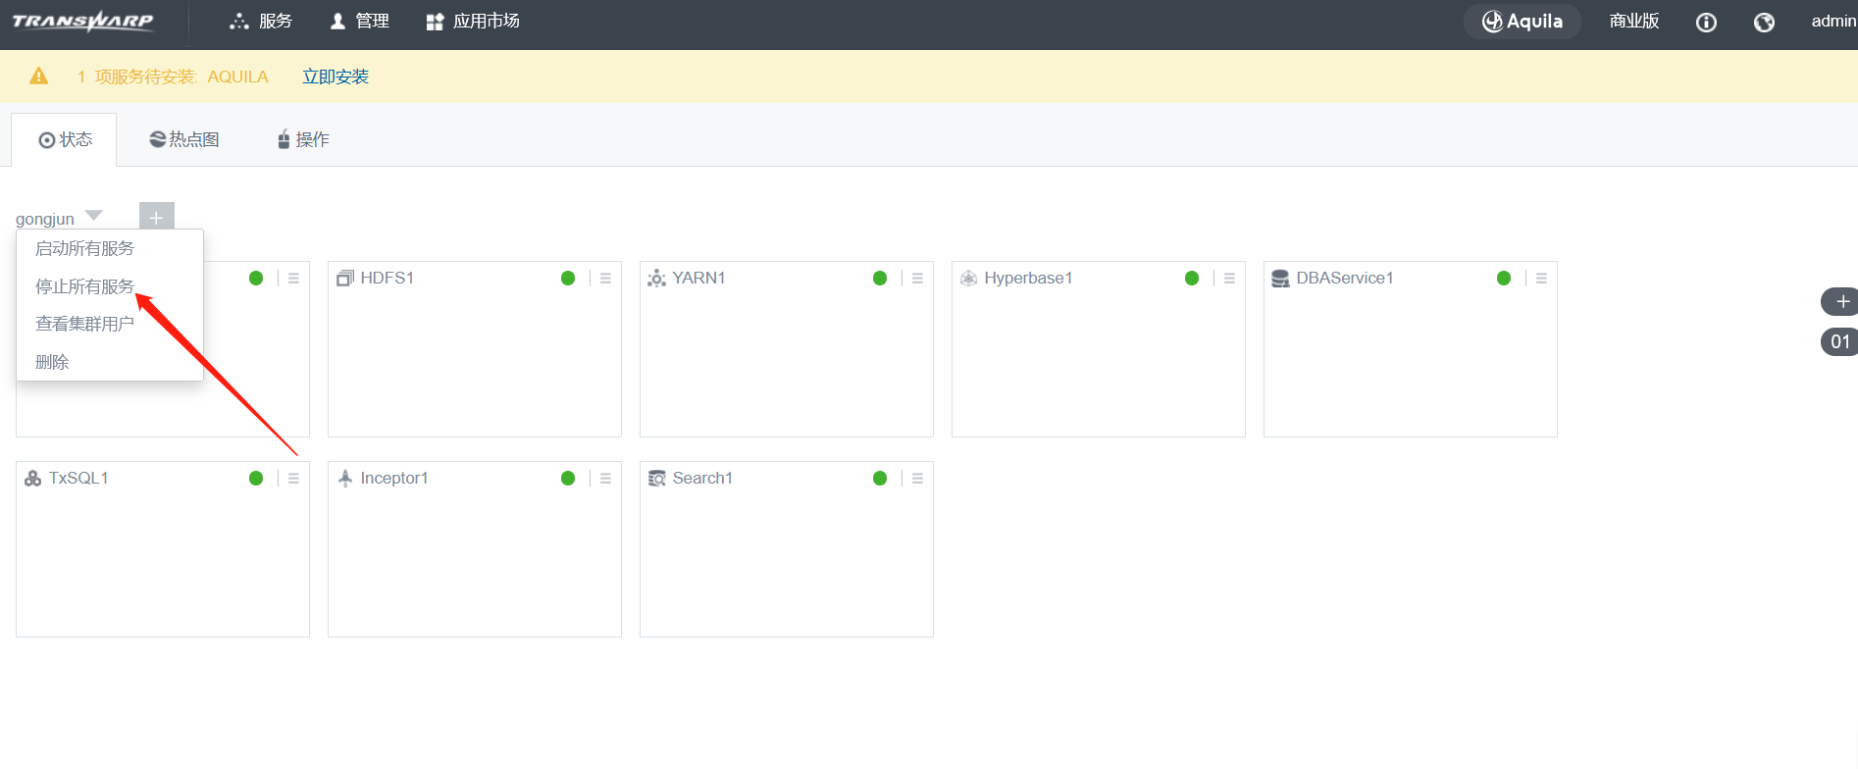The image size is (1858, 769).
Task: Click the globe language icon
Action: point(1764,23)
